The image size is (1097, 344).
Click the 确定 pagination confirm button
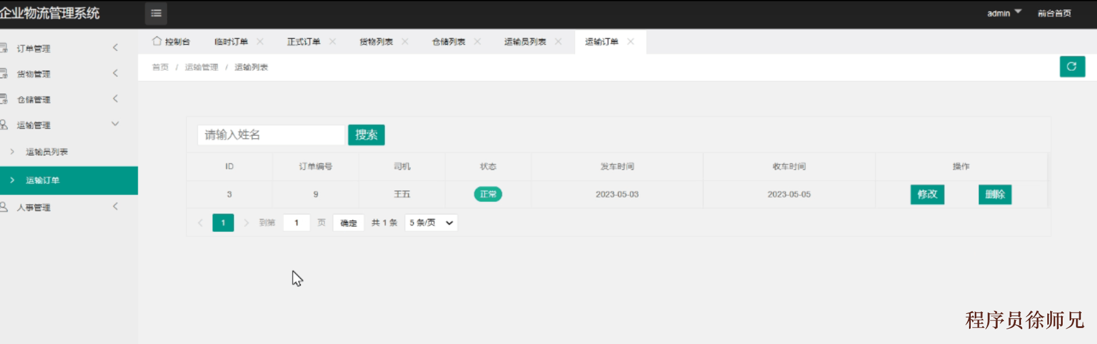349,223
